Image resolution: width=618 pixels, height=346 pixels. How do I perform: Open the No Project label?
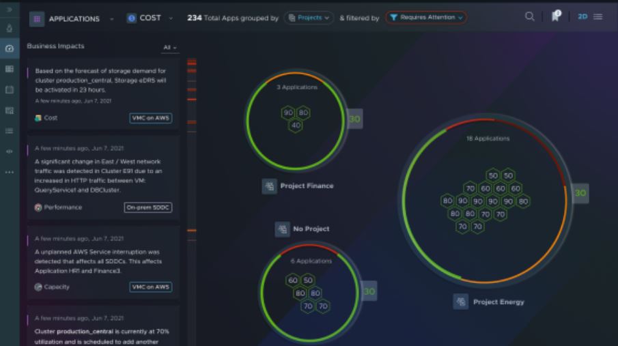(311, 229)
